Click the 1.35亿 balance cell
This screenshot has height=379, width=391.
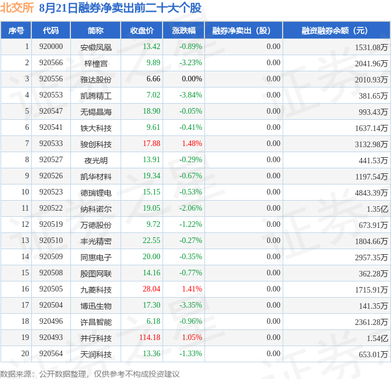tap(377, 209)
